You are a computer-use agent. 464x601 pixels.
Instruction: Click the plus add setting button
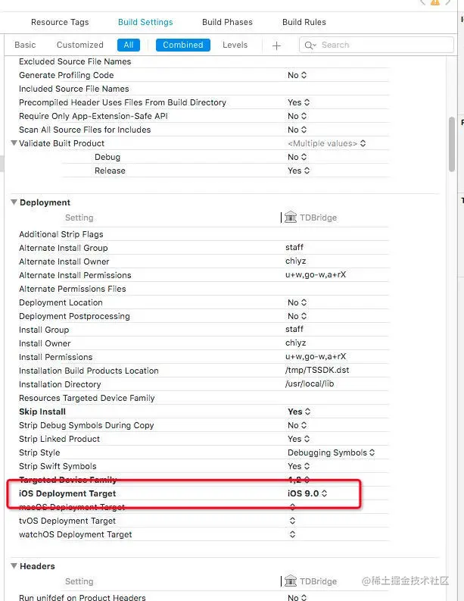tap(276, 45)
